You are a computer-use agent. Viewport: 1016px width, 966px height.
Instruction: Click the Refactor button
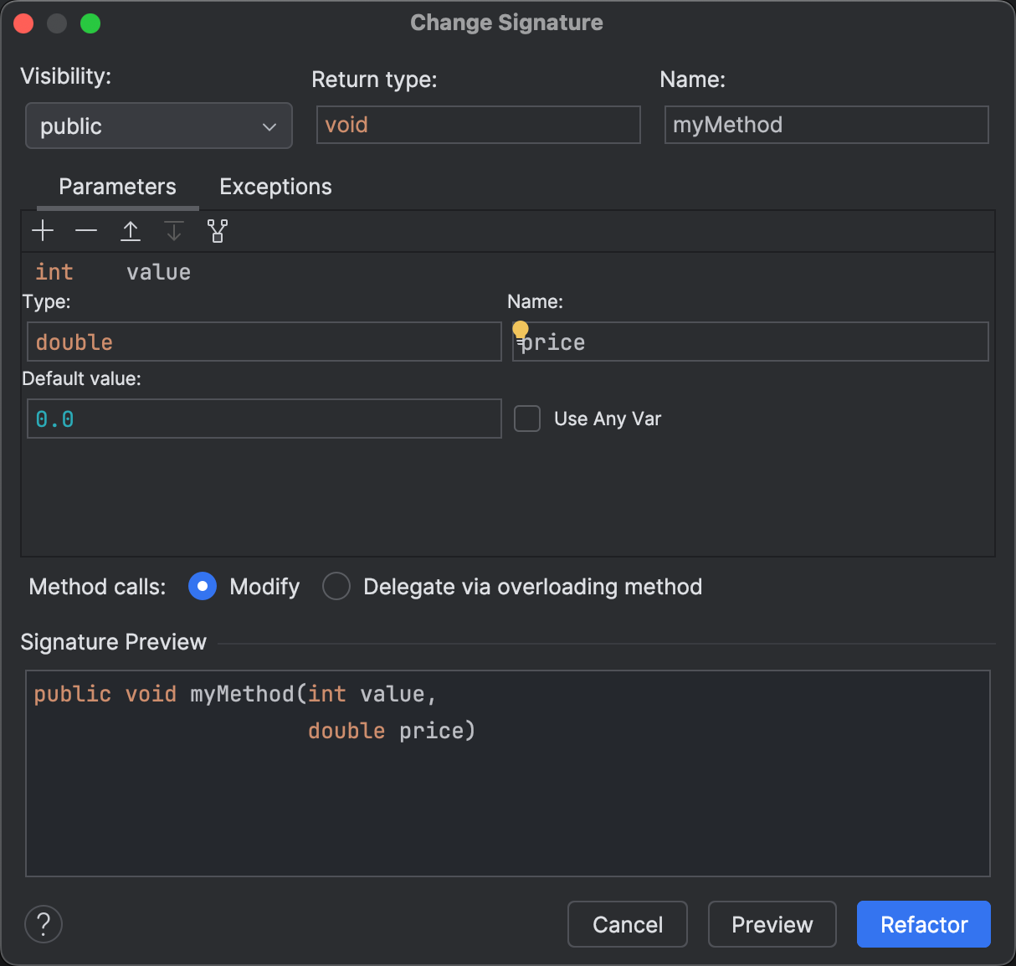(923, 924)
